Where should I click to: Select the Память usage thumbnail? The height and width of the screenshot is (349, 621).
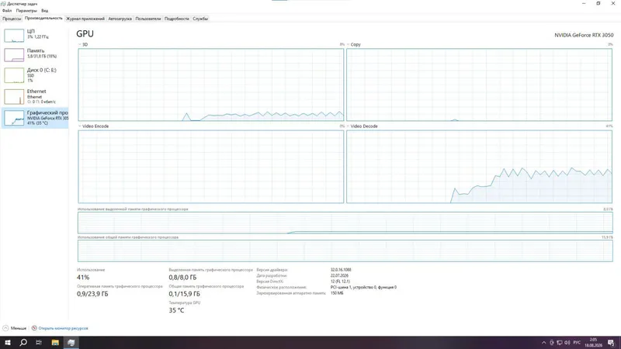coord(14,55)
